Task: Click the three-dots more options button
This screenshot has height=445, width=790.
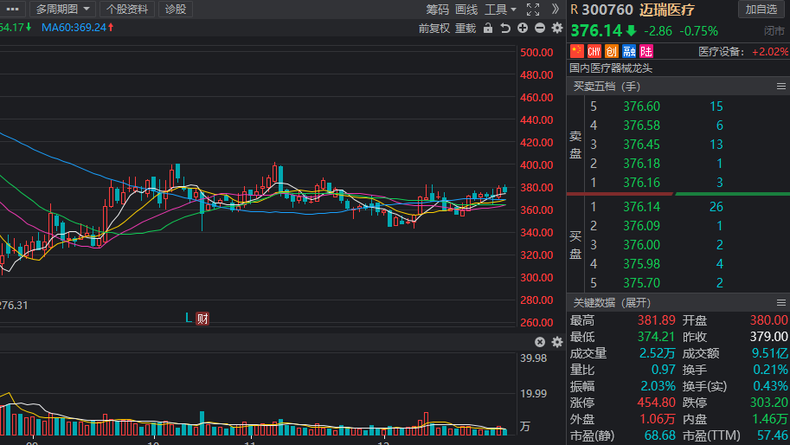Action: [x=13, y=9]
